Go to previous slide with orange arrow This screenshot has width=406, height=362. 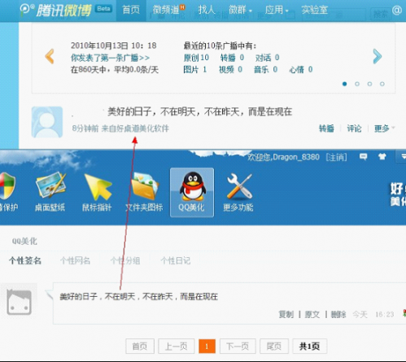point(50,56)
